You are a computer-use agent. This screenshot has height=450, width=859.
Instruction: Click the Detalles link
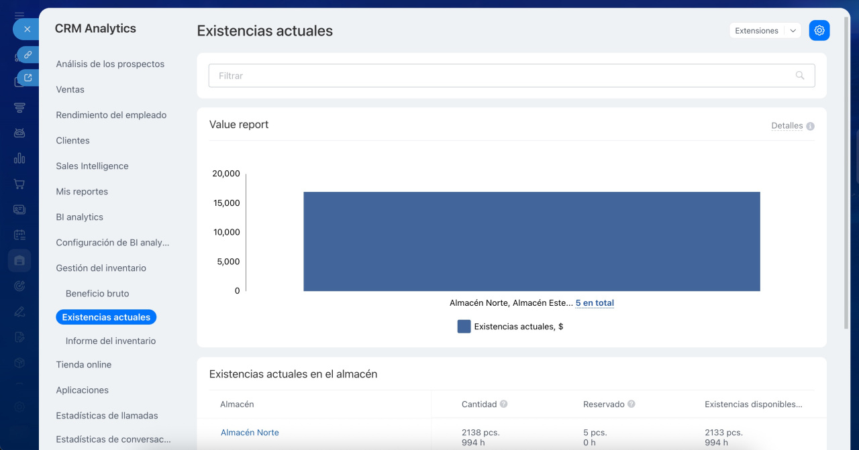tap(787, 126)
